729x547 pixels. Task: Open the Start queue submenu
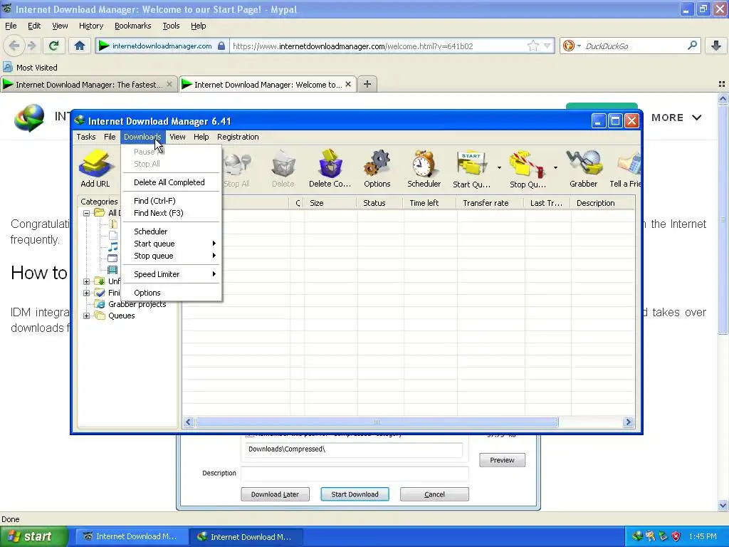[x=171, y=244]
